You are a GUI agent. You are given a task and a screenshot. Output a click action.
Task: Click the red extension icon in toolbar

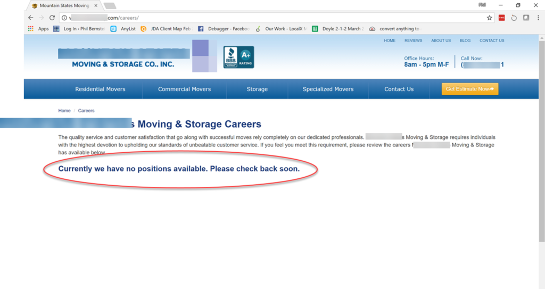[x=501, y=18]
